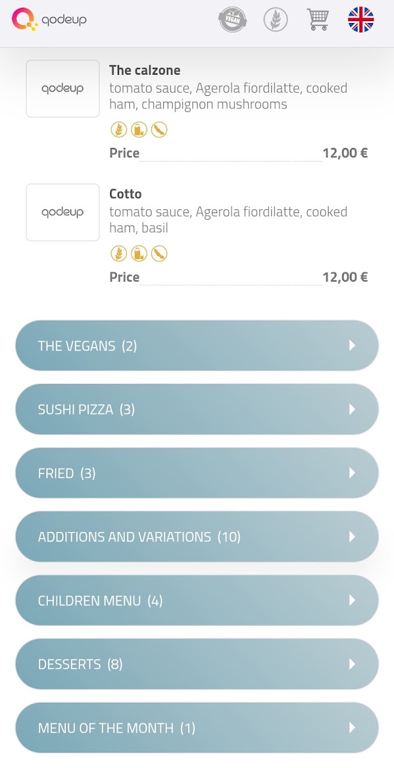Click the qodeup logo in header
394x768 pixels.
(49, 20)
